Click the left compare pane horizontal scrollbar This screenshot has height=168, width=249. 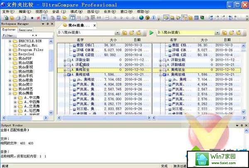pos(104,118)
